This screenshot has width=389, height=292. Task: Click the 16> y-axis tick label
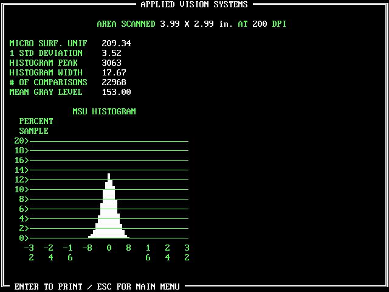[21, 160]
